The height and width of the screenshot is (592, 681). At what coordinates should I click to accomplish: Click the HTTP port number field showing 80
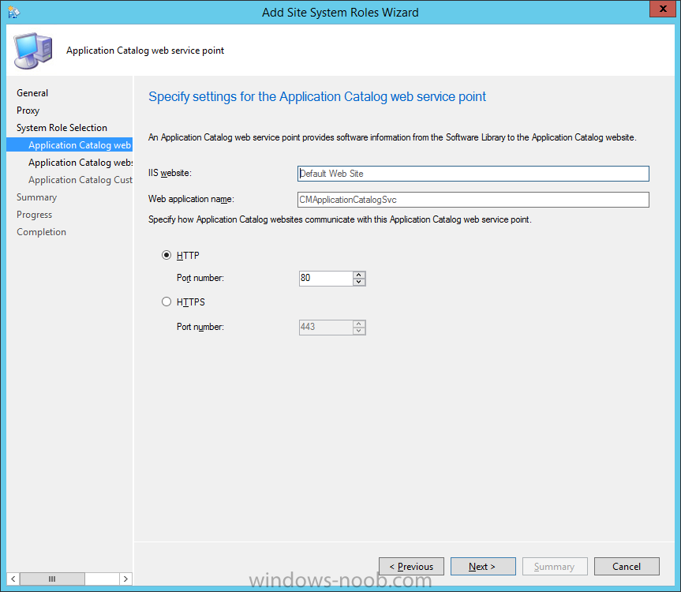326,279
